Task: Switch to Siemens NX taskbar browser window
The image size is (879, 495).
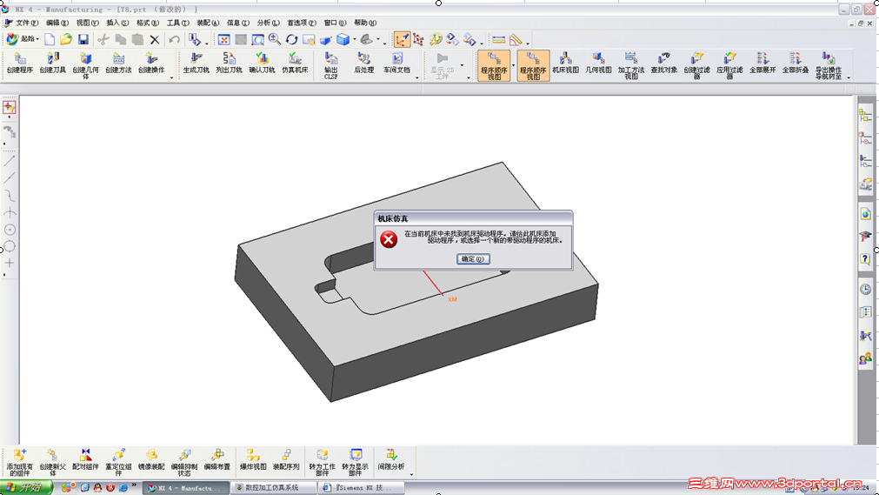Action: point(362,488)
